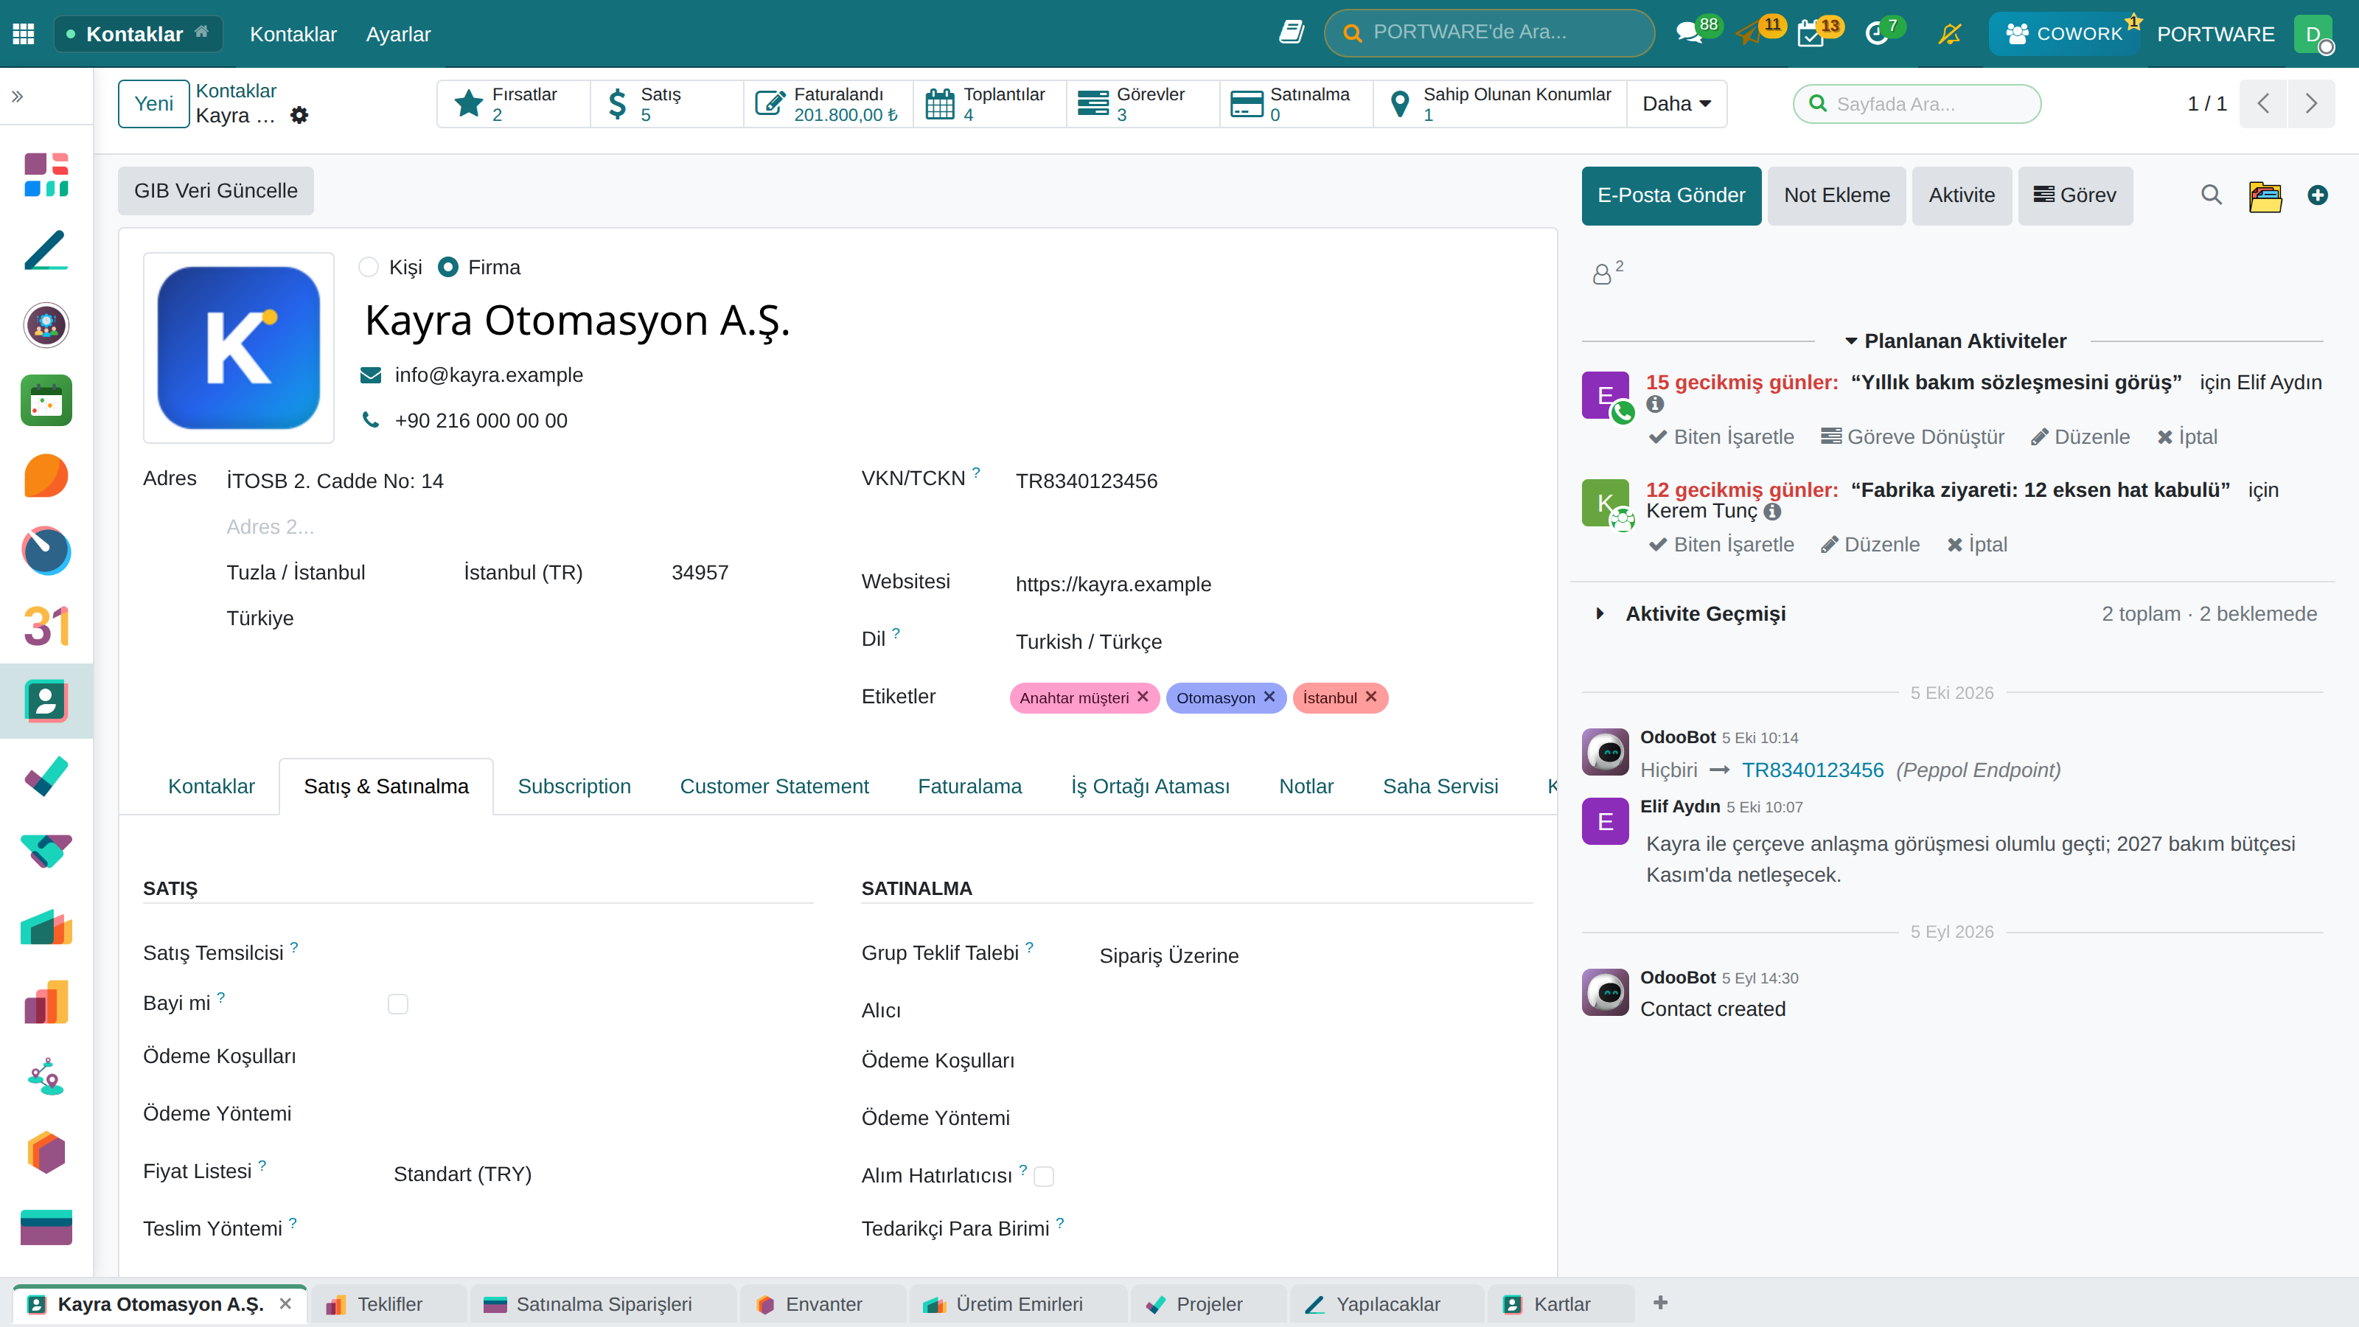Open the knowledge book icon in top bar

pyautogui.click(x=1292, y=33)
